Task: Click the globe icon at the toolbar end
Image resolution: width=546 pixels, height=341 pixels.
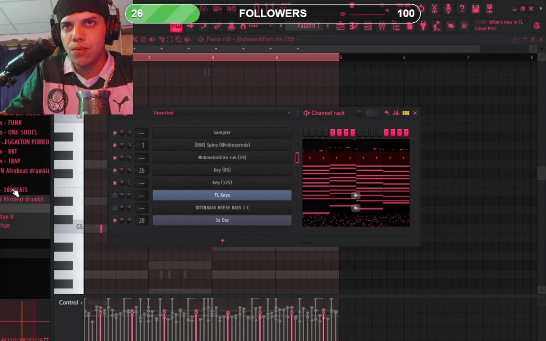Action: [x=537, y=26]
